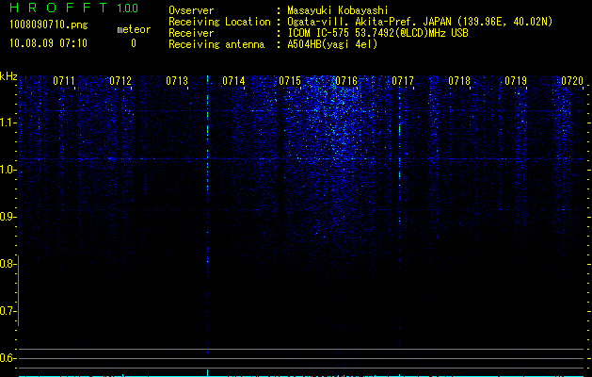
Task: Click the 0713 time marker
Action: 177,81
